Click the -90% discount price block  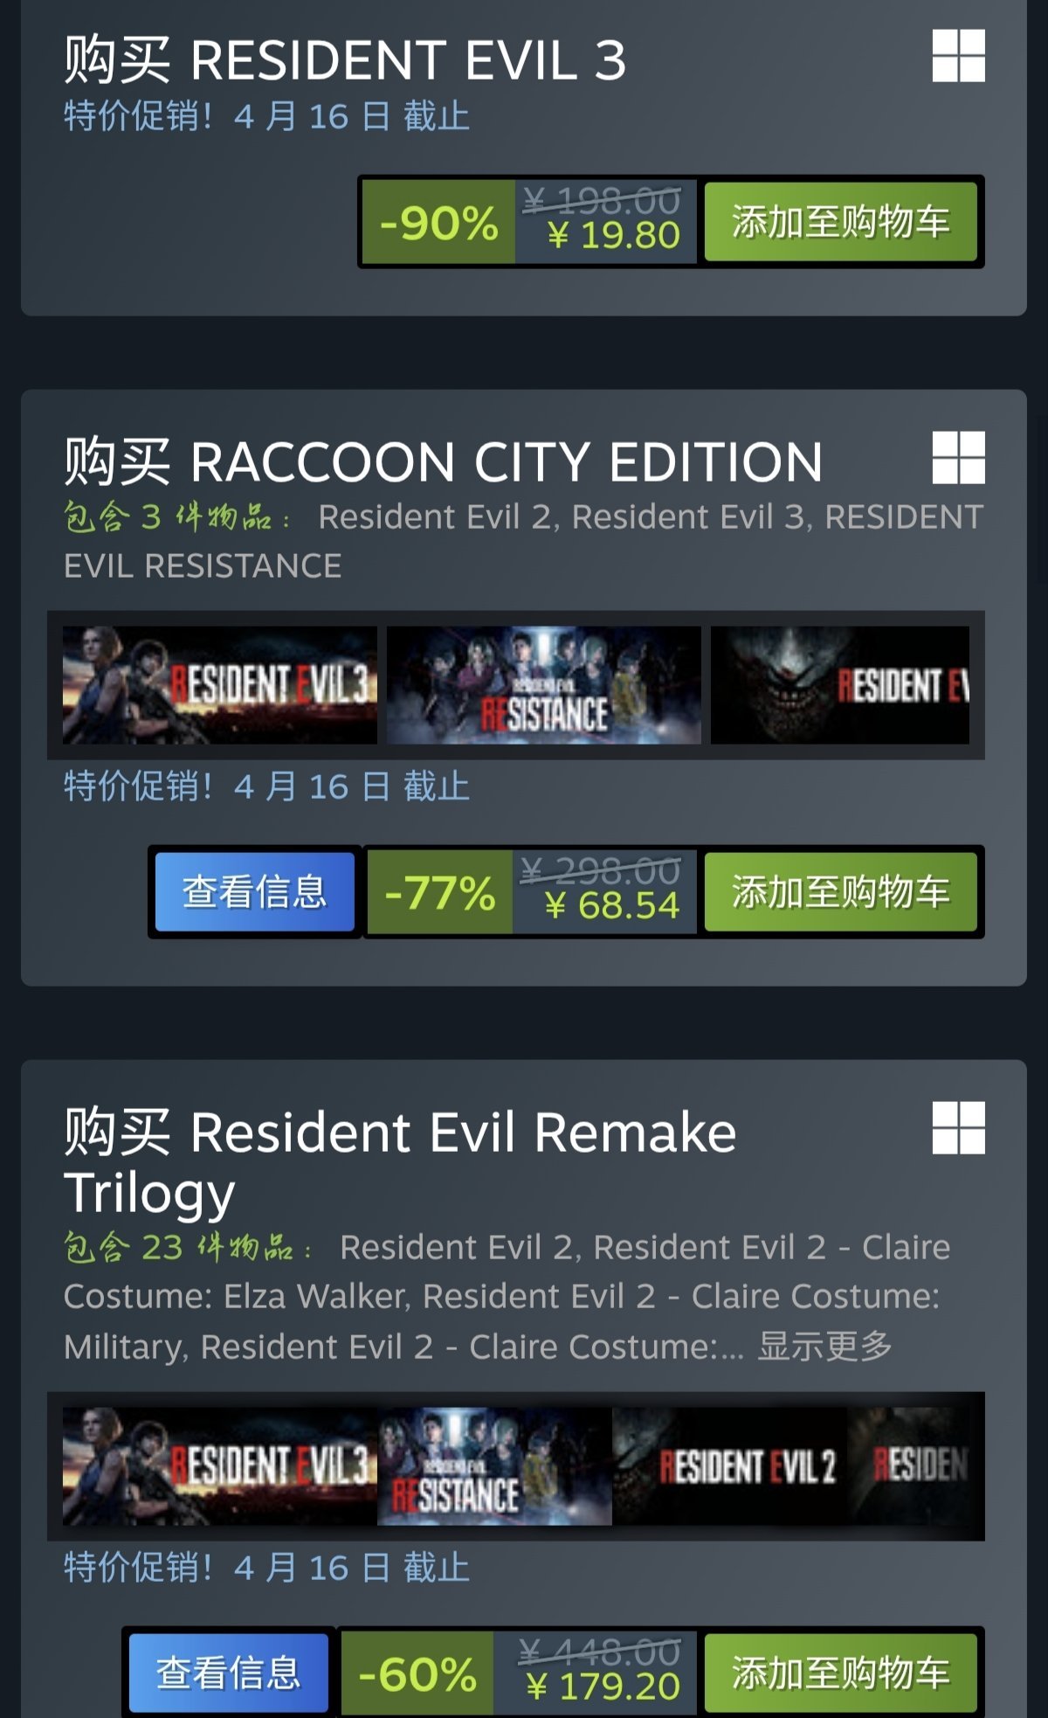click(529, 222)
